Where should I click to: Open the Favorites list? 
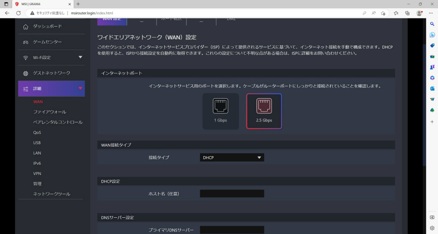coord(396,13)
